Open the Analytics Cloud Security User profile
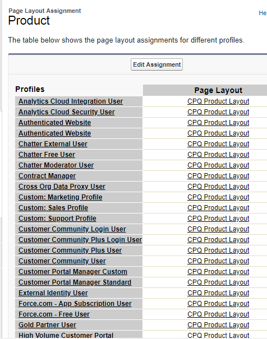The image size is (267, 339). pyautogui.click(x=66, y=112)
